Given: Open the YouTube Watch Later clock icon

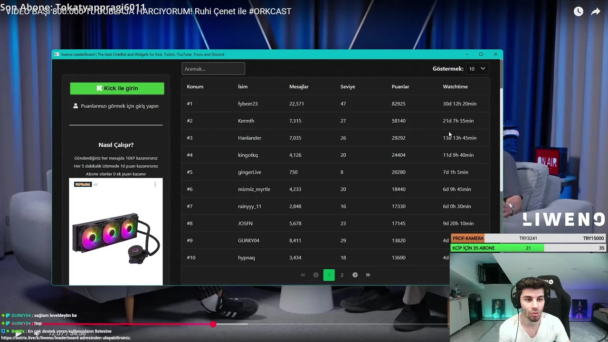Looking at the screenshot, I should tap(578, 11).
